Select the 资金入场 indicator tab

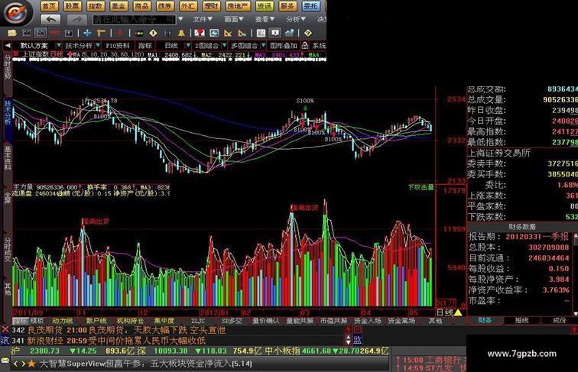(368, 321)
